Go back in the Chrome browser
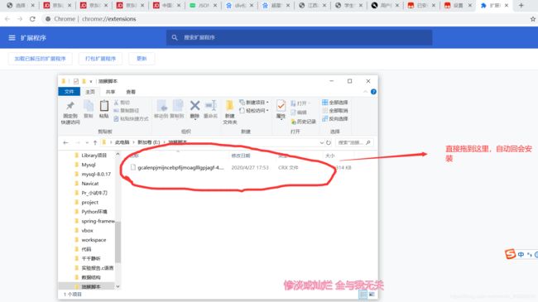 coord(7,19)
